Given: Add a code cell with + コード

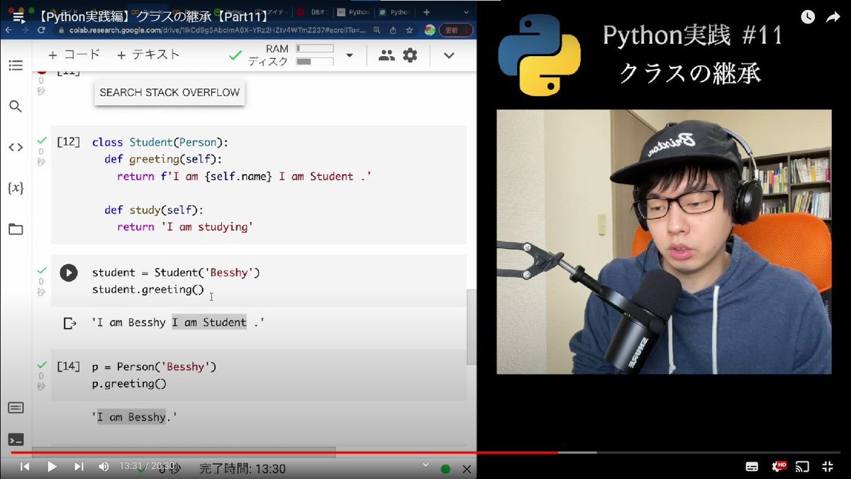Looking at the screenshot, I should tap(74, 55).
